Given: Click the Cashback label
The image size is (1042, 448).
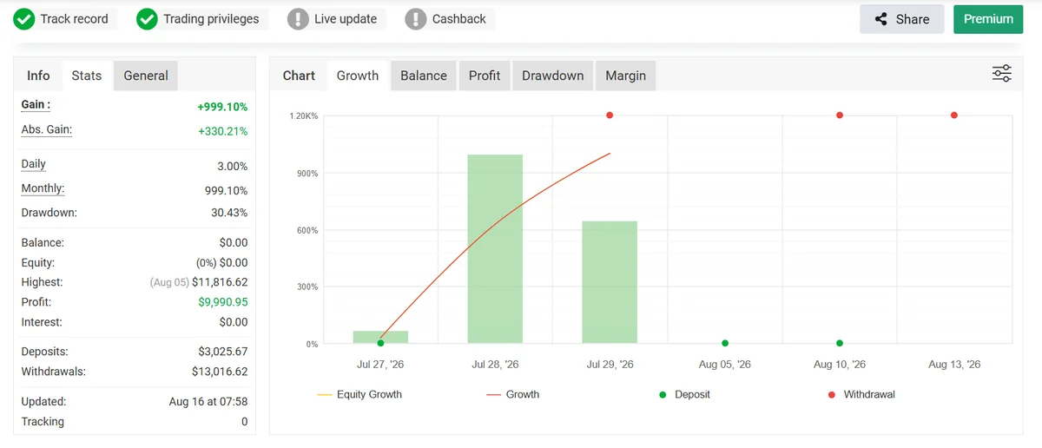Looking at the screenshot, I should 459,18.
